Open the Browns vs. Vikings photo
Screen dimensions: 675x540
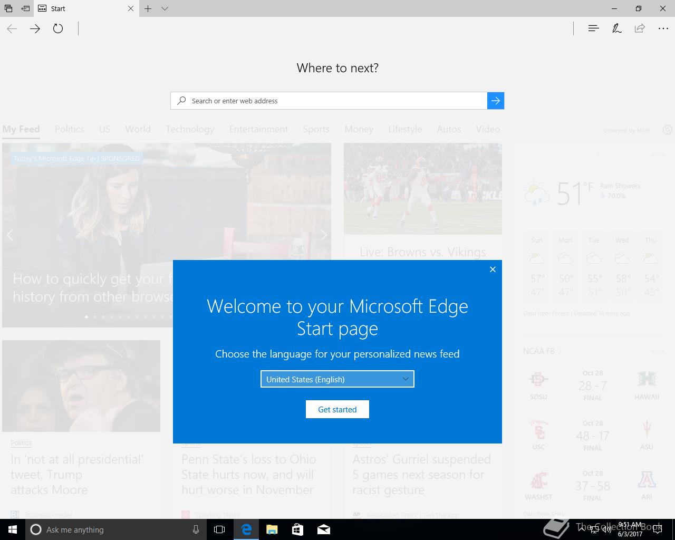(423, 189)
